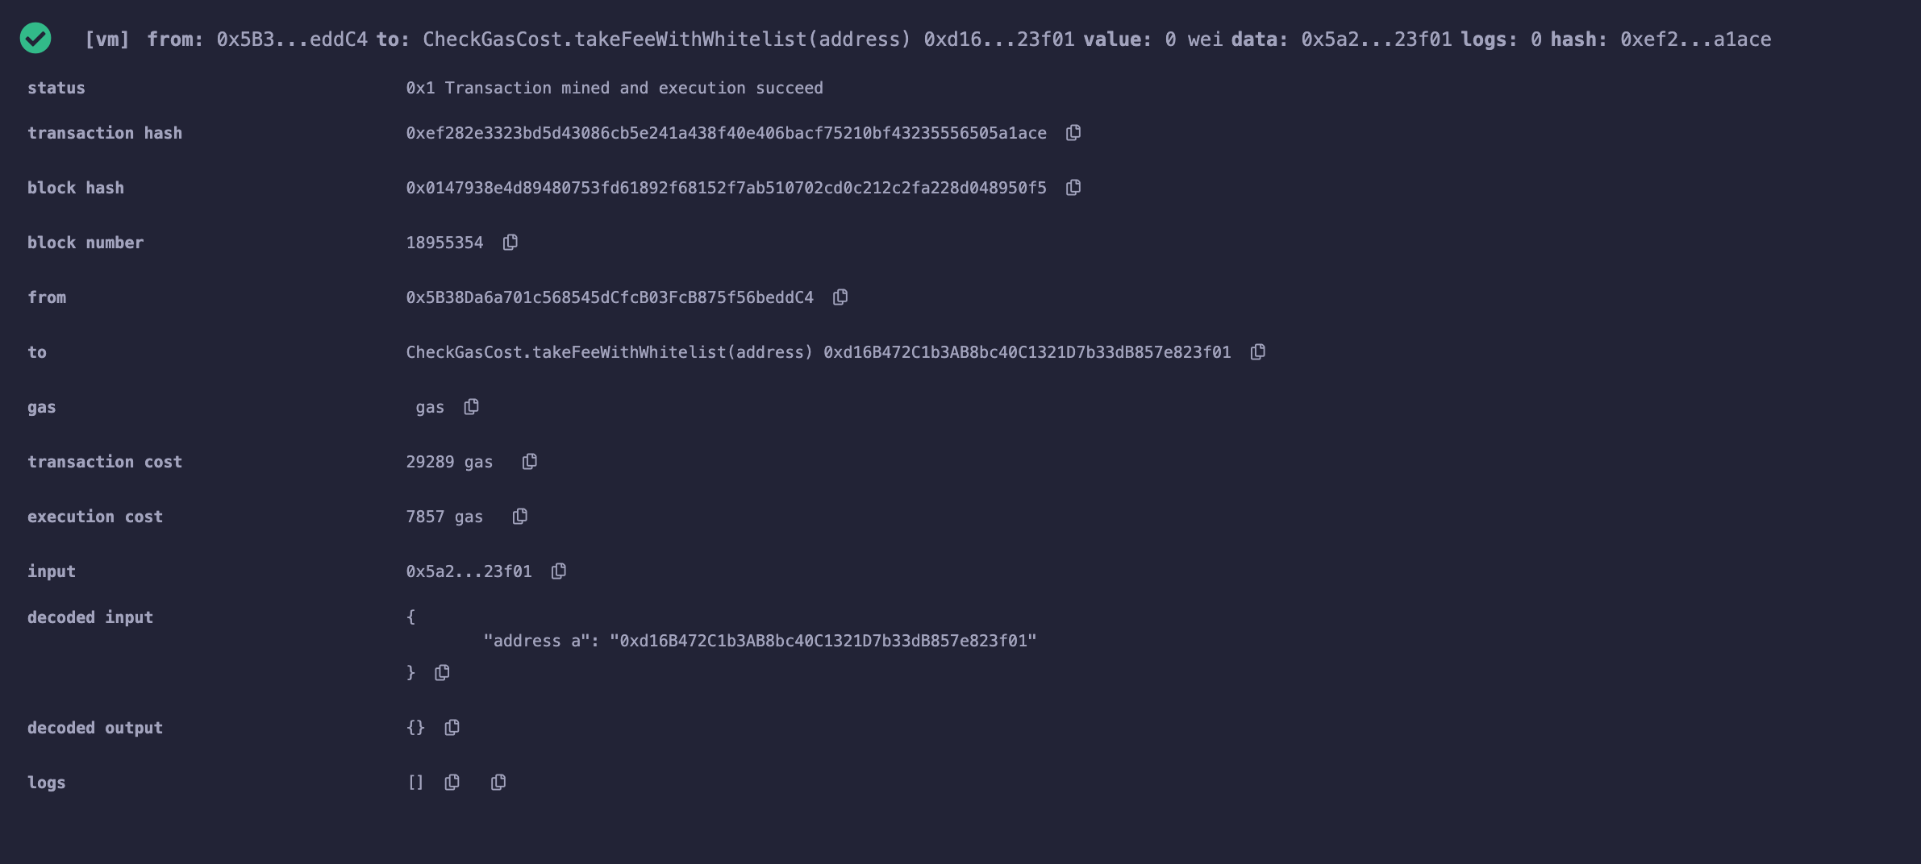Click the second copy icon beside logs
This screenshot has width=1921, height=864.
(498, 783)
